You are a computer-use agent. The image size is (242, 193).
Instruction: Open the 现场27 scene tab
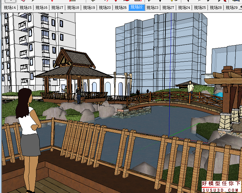click(x=168, y=8)
